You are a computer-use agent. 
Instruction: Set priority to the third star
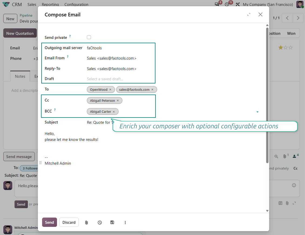tap(290, 48)
